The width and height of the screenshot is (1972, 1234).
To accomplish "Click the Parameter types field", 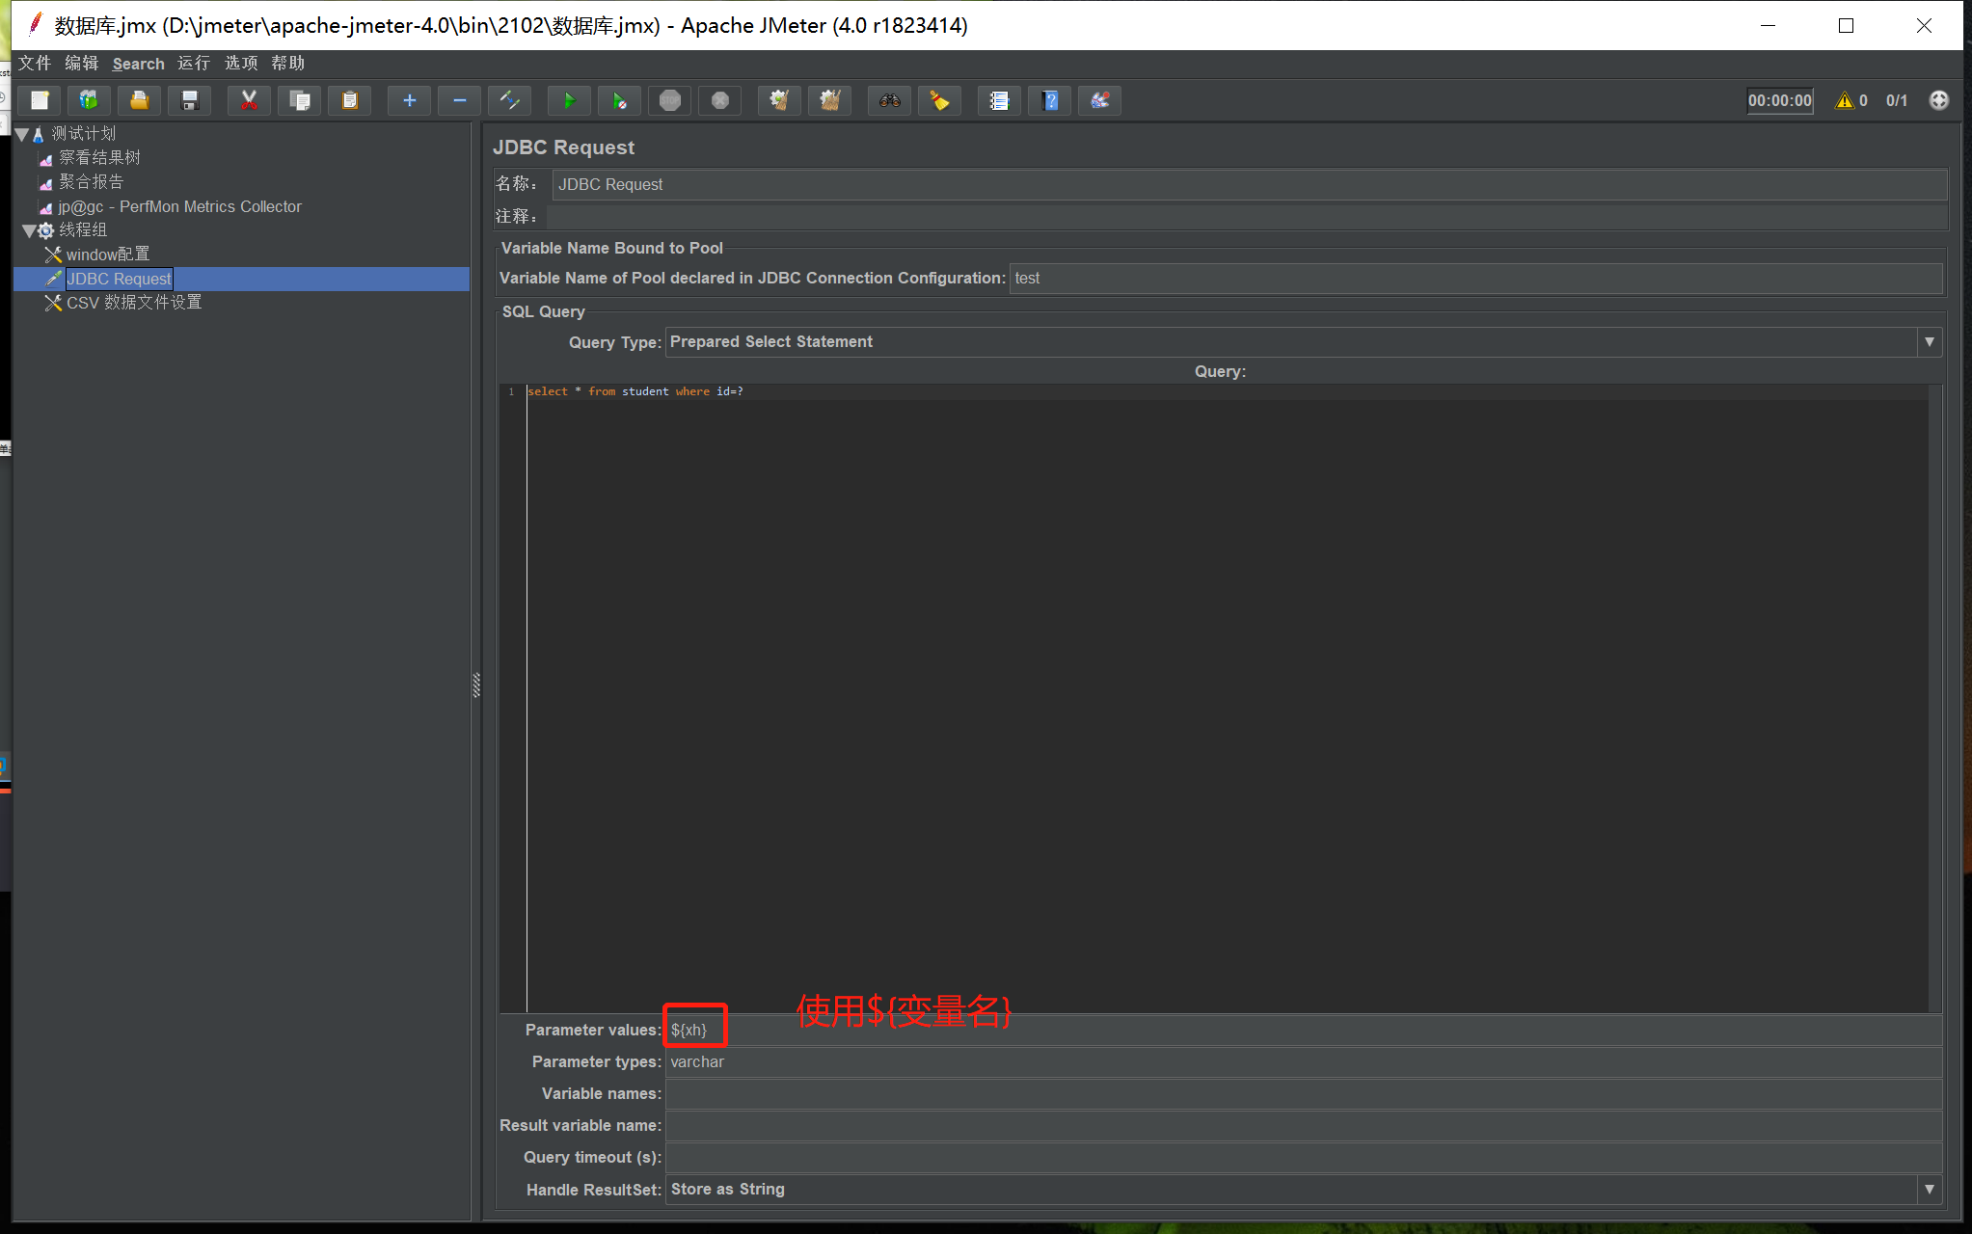I will coord(1302,1061).
